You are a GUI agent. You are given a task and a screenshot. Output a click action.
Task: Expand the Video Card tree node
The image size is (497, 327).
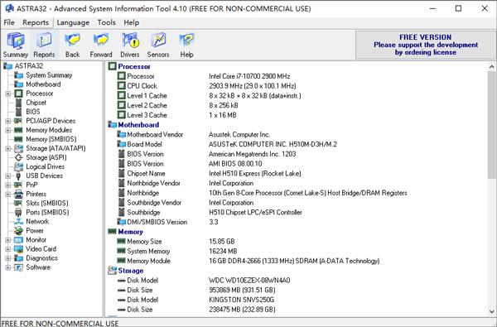8,249
